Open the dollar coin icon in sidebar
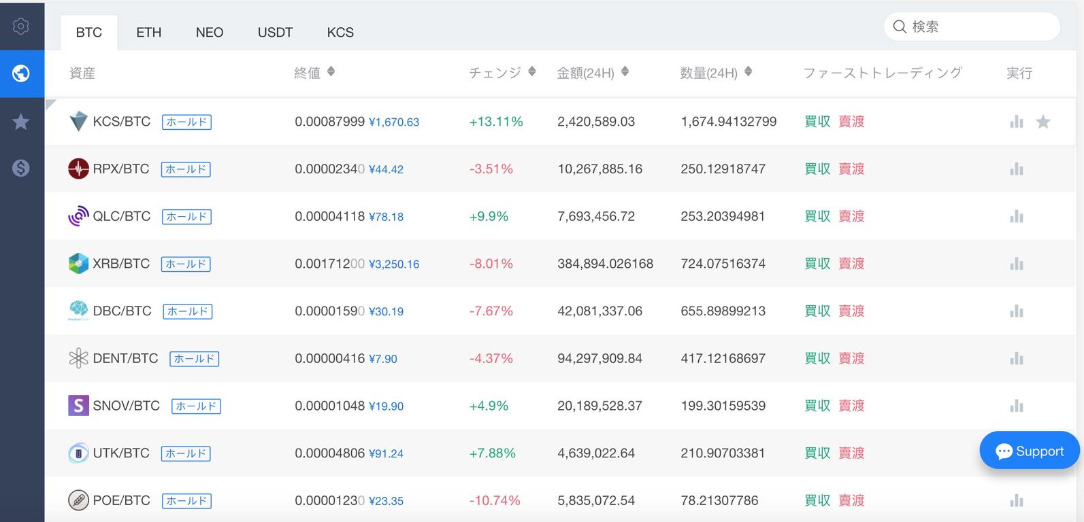The height and width of the screenshot is (522, 1084). click(21, 168)
